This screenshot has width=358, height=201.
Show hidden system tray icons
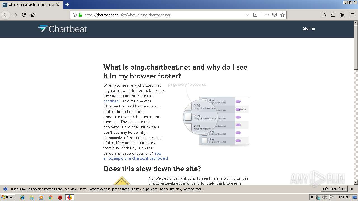(x=312, y=197)
